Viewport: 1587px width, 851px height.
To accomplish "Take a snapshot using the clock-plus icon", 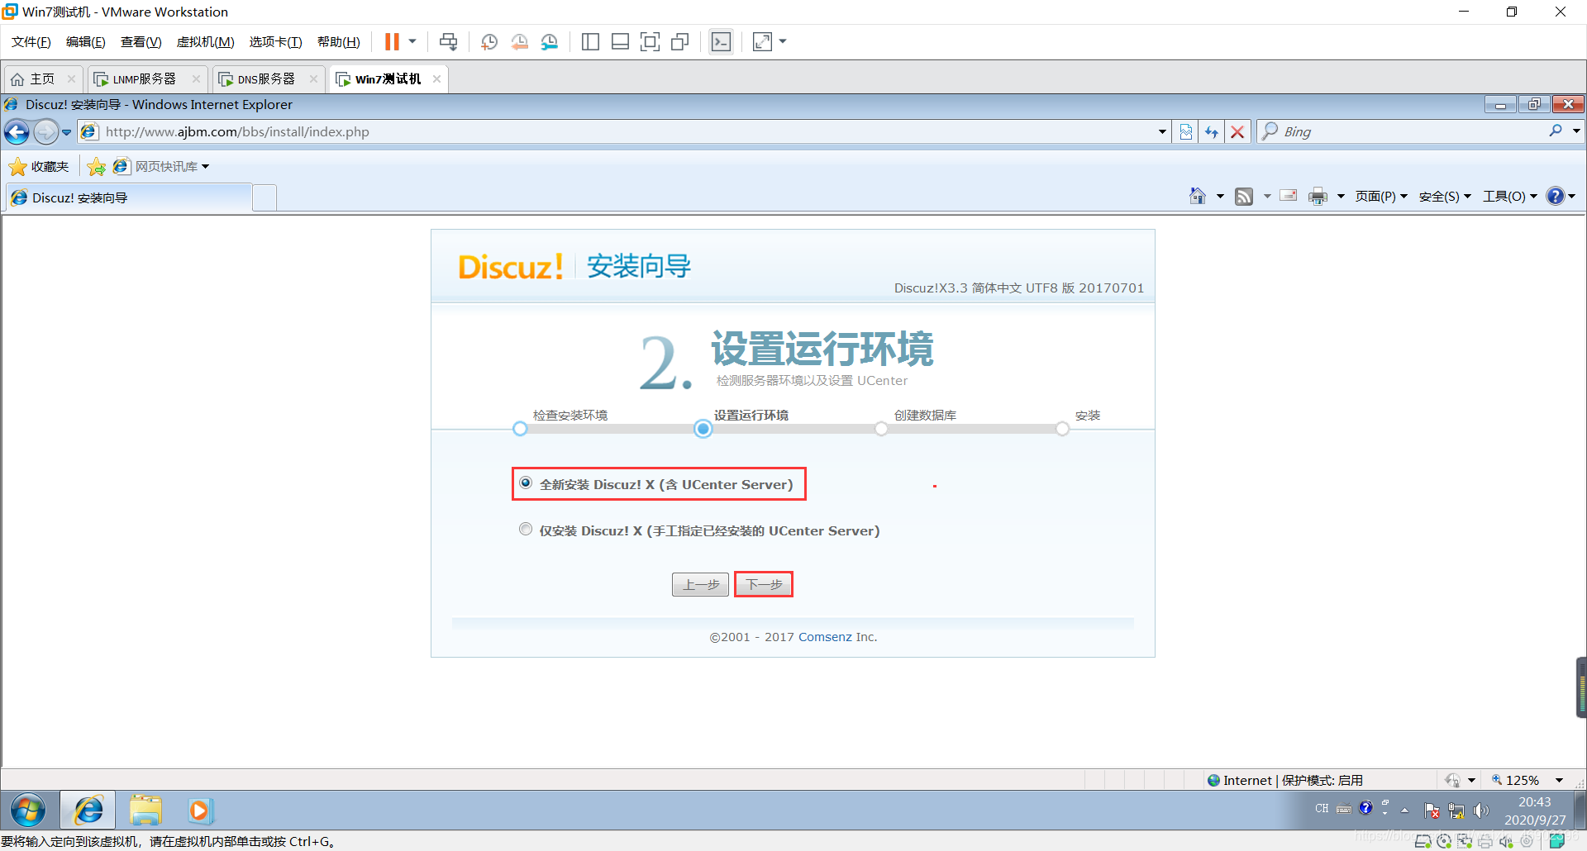I will [488, 41].
